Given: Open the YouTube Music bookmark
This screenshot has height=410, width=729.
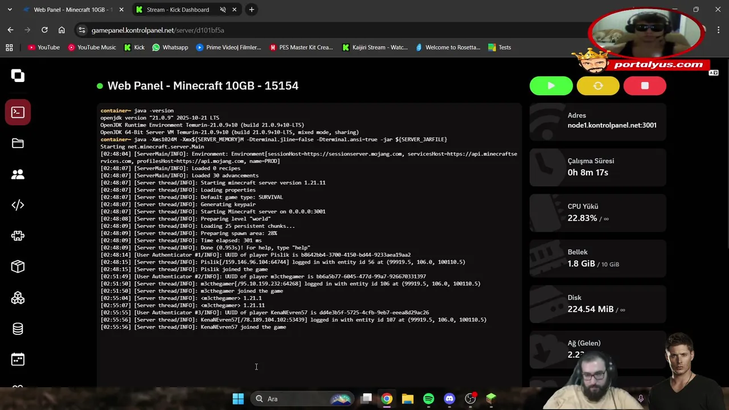Looking at the screenshot, I should coord(92,47).
